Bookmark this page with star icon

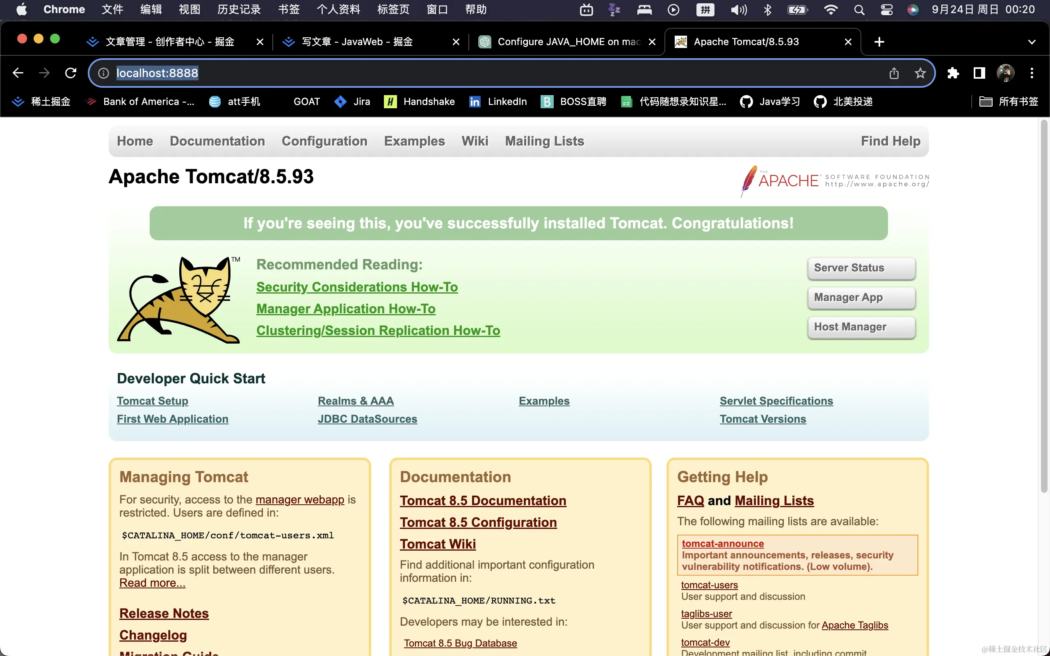pos(920,73)
